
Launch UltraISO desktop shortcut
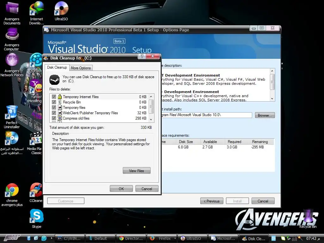click(x=61, y=11)
